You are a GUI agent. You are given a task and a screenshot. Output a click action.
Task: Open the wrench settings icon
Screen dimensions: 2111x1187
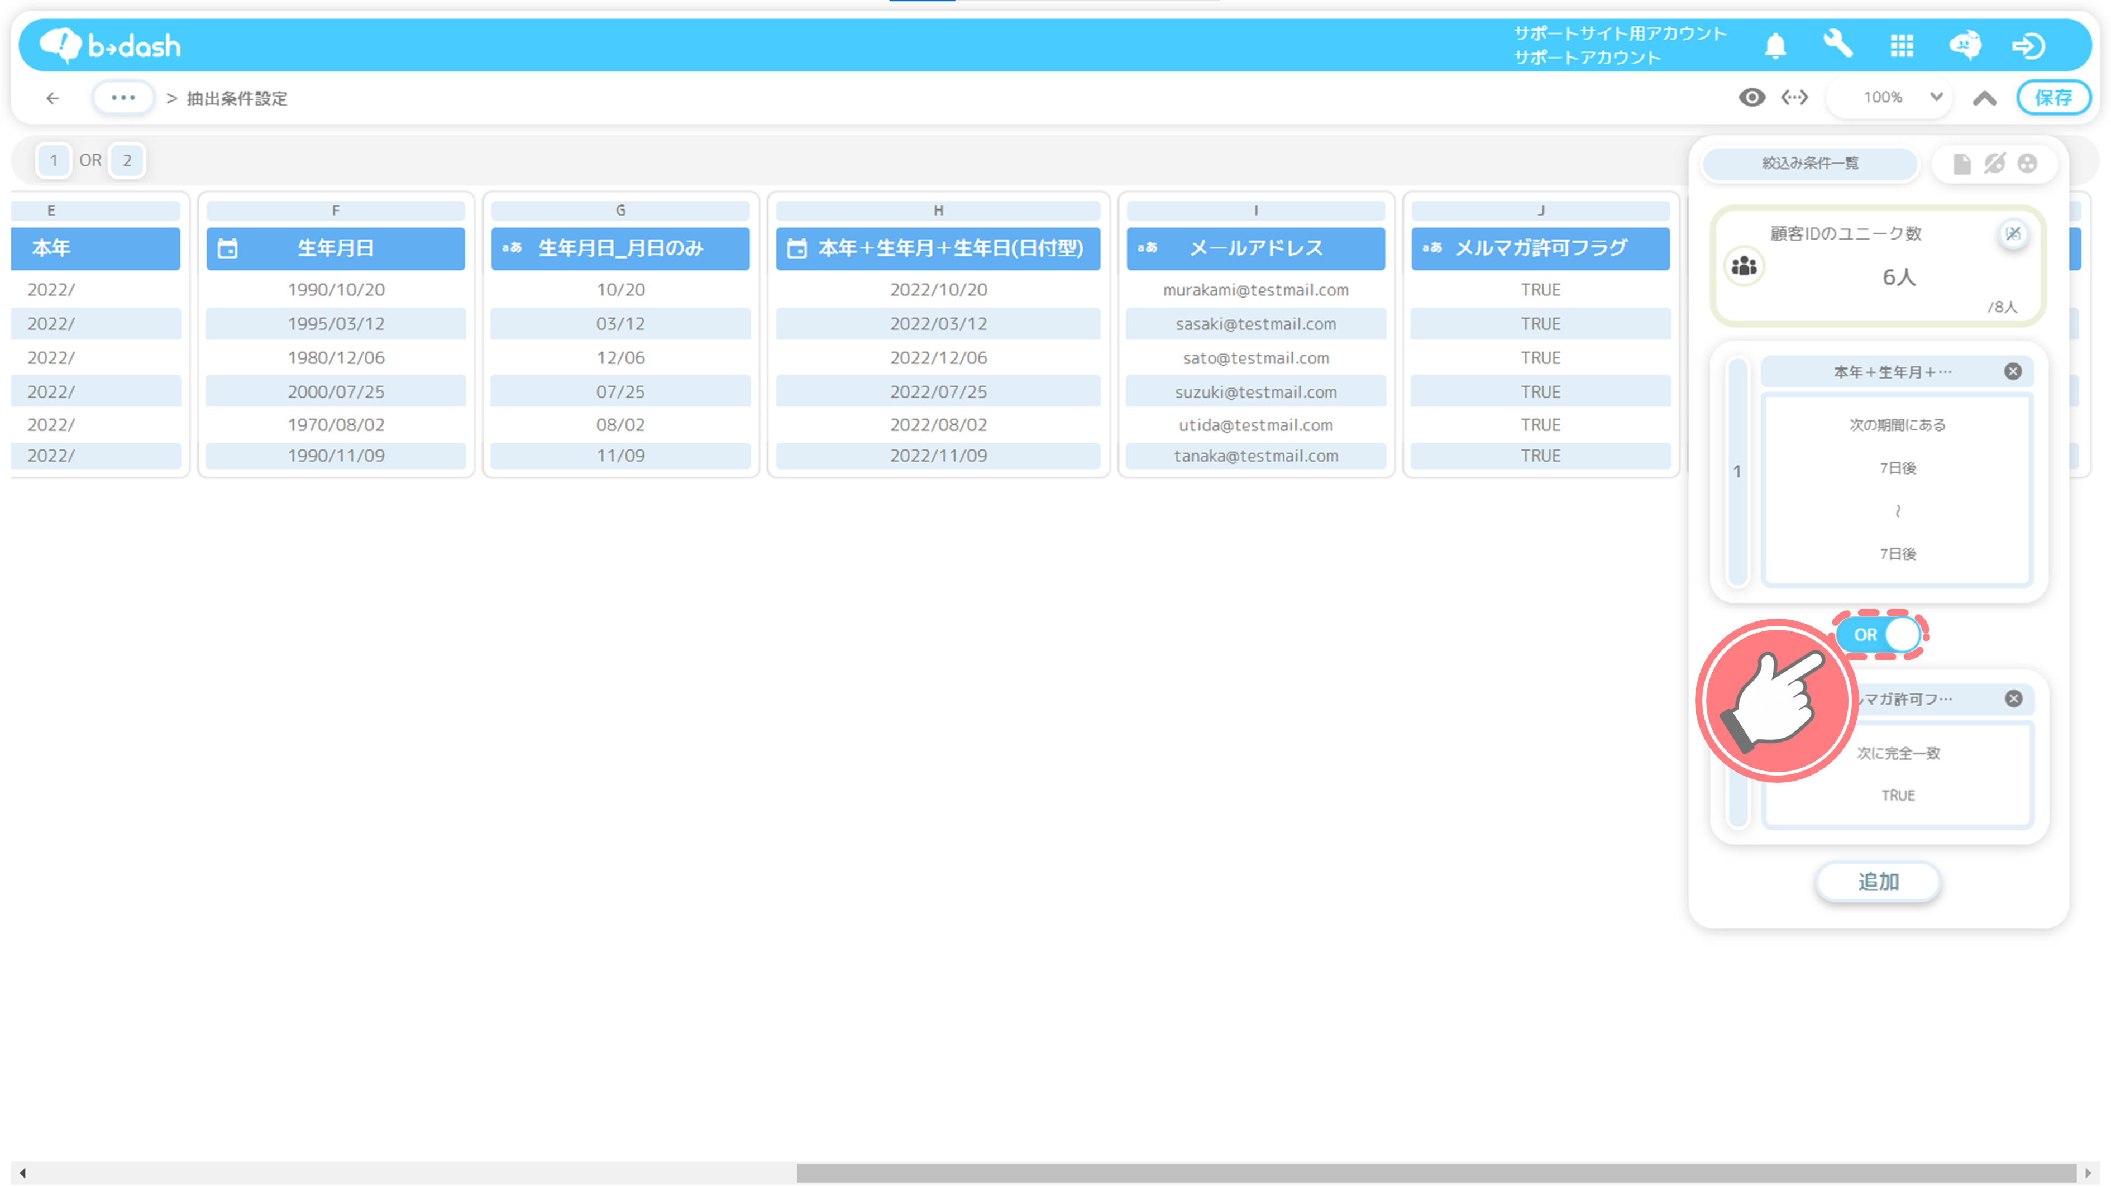[x=1838, y=44]
